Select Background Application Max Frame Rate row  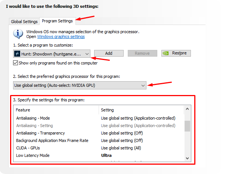99,140
